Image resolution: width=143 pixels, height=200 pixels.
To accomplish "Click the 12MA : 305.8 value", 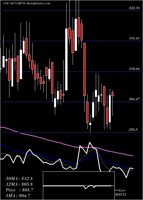I will coord(19,184).
